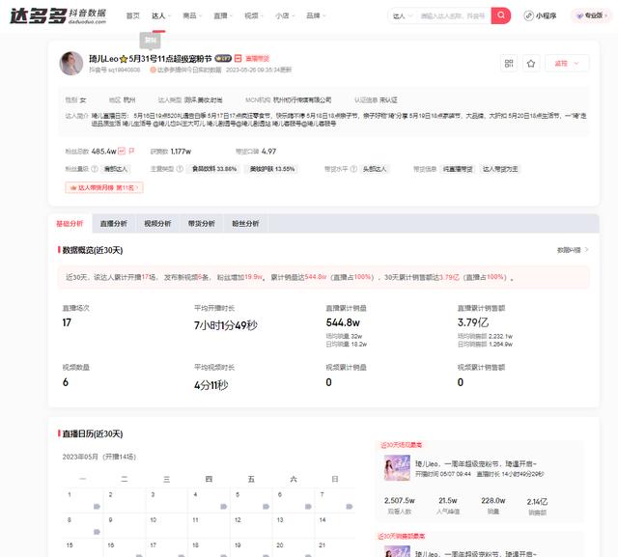Click the live stream marker on May 1
The height and width of the screenshot is (557, 618).
(x=97, y=506)
